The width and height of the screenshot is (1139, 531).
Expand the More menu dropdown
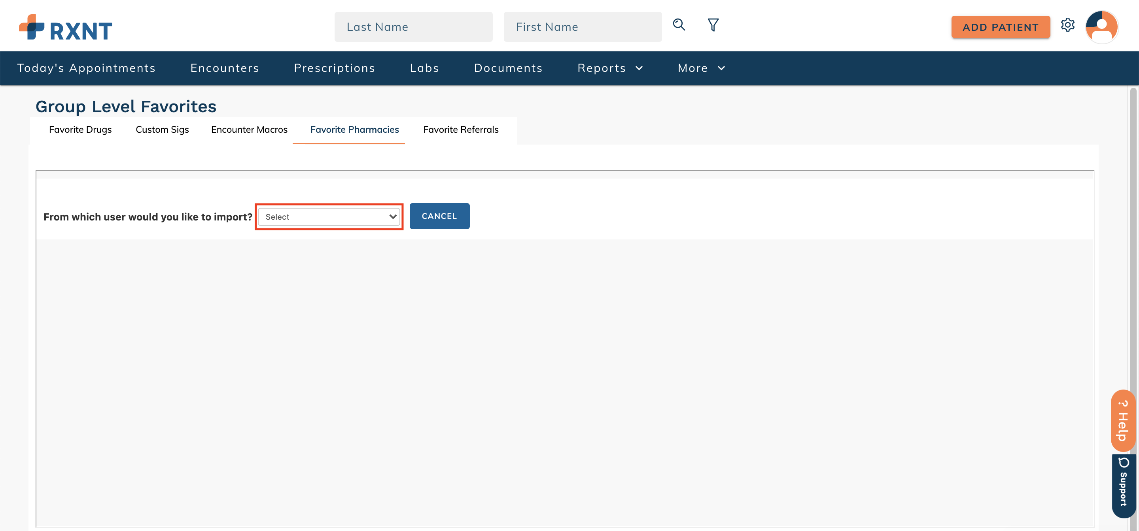(x=701, y=68)
